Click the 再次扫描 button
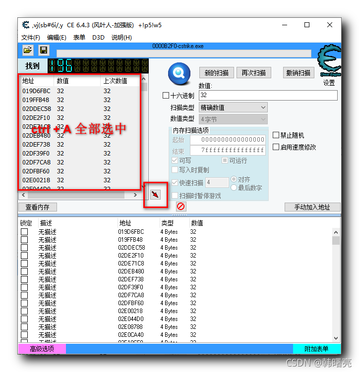Viewport: 359px width, 372px height. (x=253, y=73)
